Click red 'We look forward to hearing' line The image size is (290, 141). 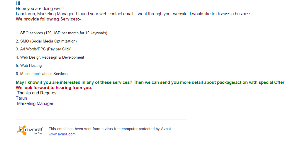54,88
